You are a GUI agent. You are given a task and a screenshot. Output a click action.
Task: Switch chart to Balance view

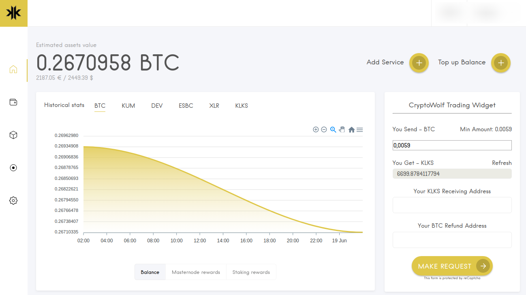coord(150,272)
